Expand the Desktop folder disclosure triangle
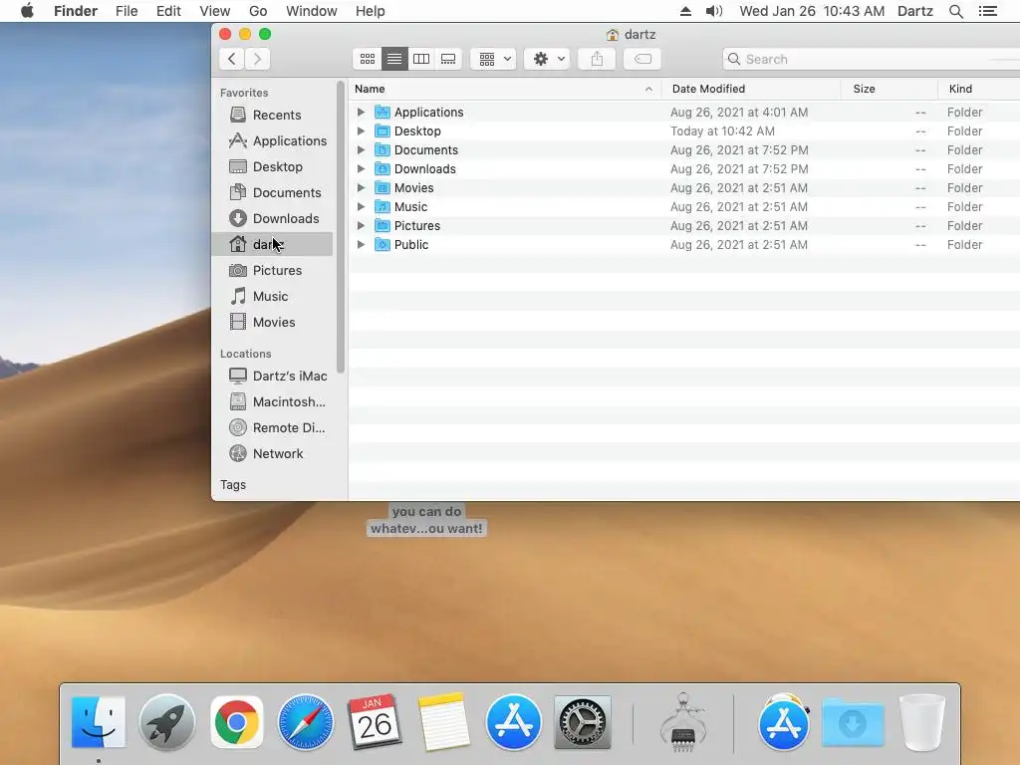 coord(361,130)
